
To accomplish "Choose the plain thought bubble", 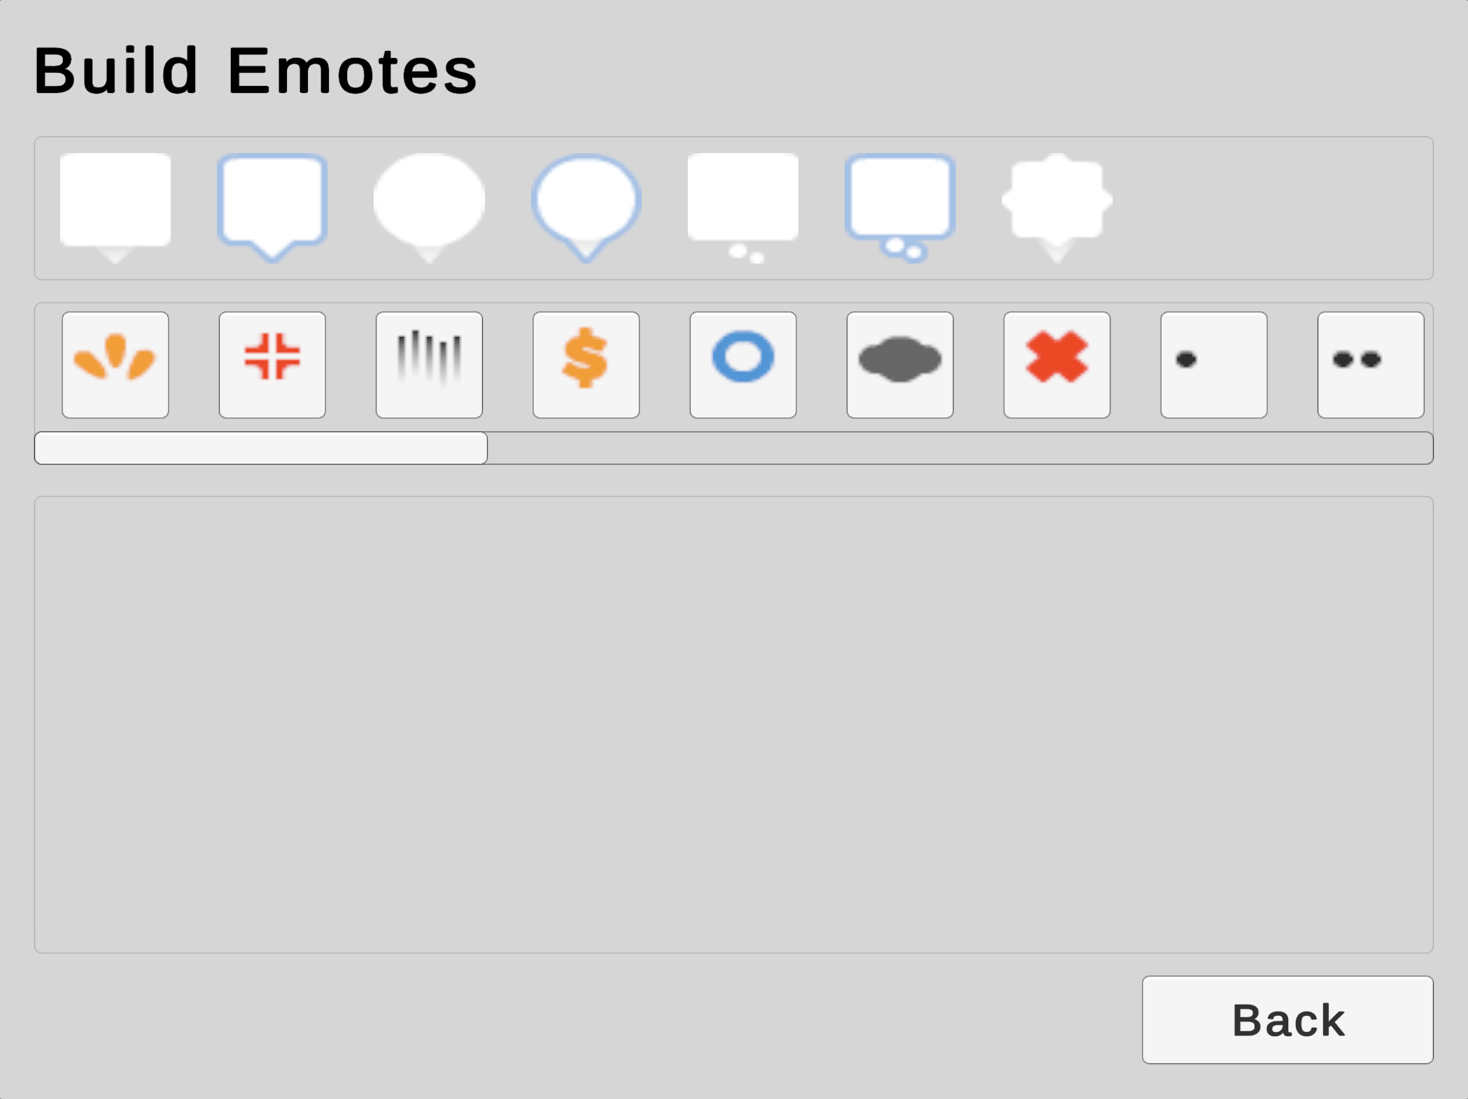I will (x=743, y=199).
